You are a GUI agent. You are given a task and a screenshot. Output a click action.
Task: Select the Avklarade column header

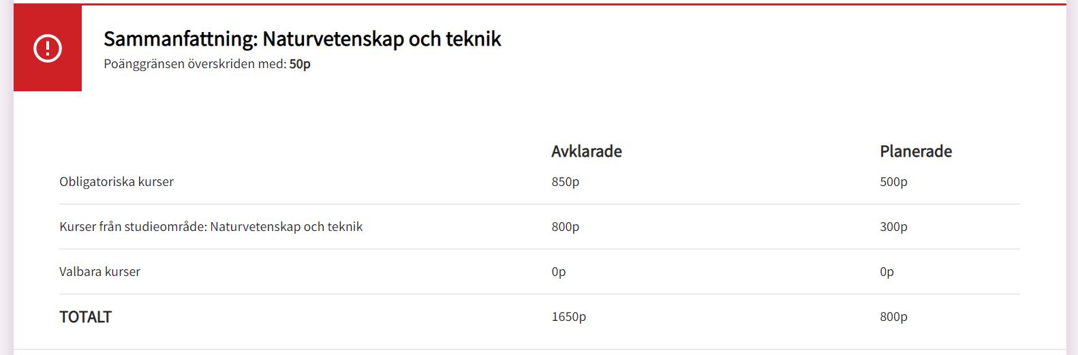coord(586,151)
